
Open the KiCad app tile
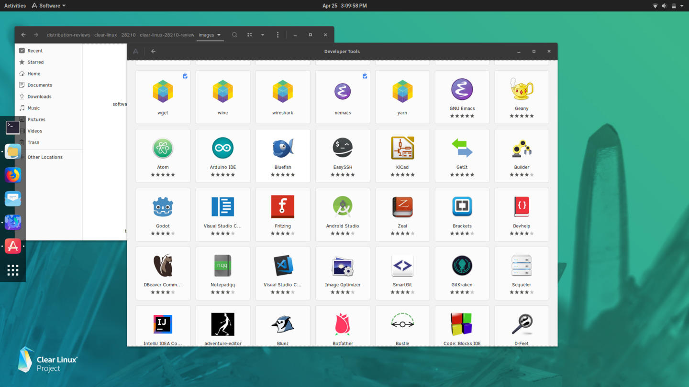coord(402,156)
